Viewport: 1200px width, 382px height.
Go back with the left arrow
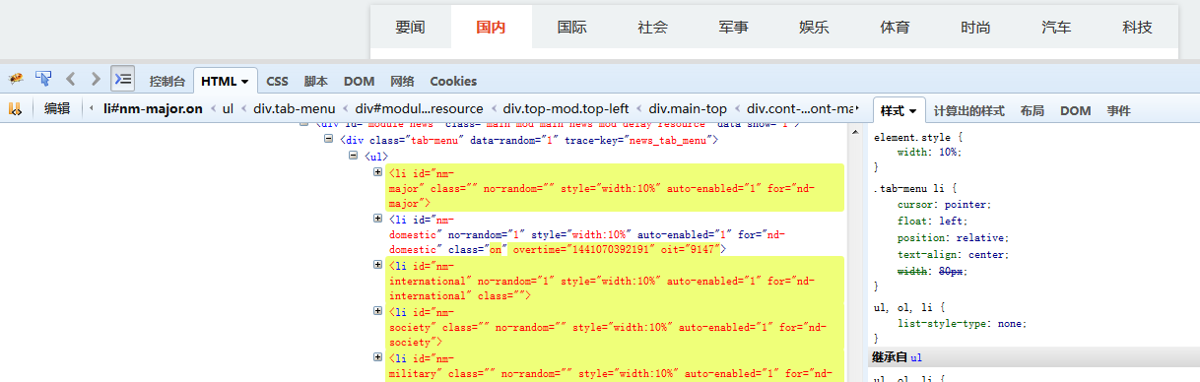[x=71, y=79]
